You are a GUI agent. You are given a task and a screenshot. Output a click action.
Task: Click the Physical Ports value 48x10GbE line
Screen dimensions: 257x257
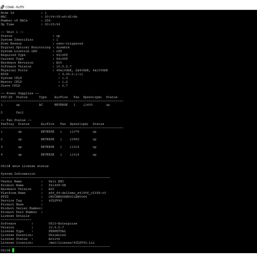pyautogui.click(x=82, y=70)
